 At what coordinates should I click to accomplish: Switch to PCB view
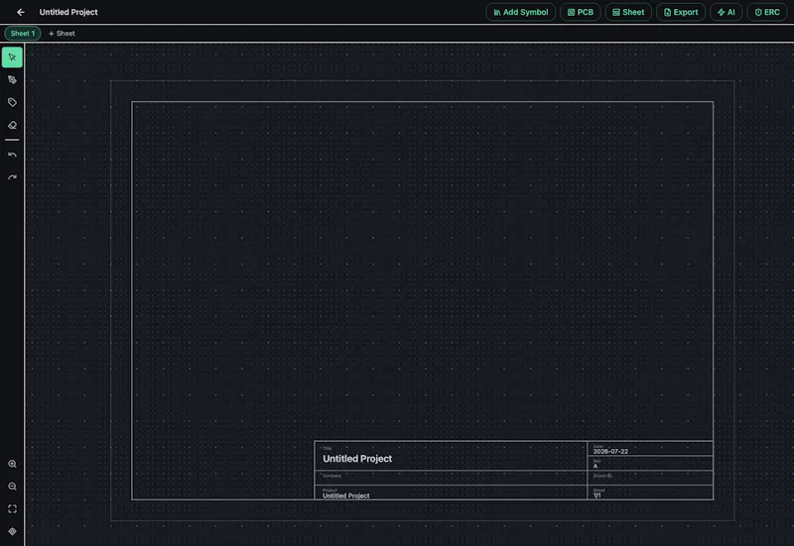[581, 12]
